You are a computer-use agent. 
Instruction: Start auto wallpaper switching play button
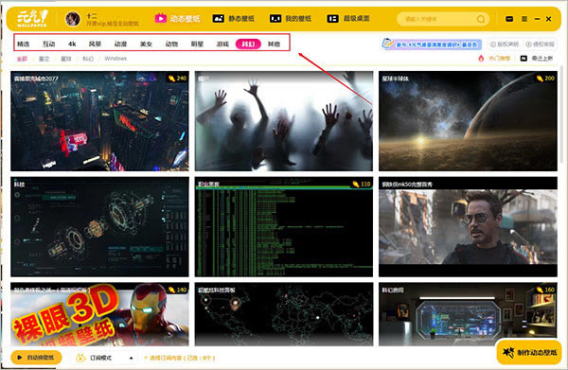(36, 358)
